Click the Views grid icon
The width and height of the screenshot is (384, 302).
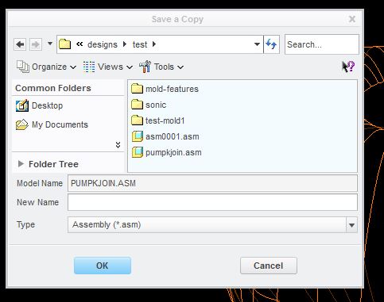pyautogui.click(x=89, y=67)
